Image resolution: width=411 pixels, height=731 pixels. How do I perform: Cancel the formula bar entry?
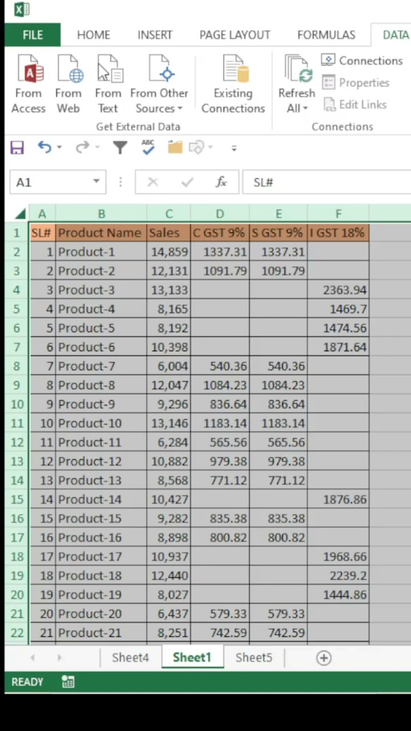pyautogui.click(x=152, y=182)
